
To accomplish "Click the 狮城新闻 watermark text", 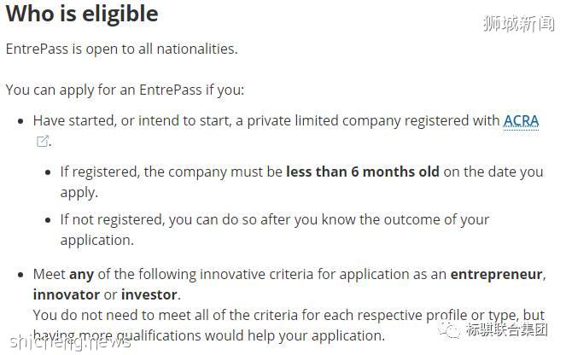I will (x=519, y=24).
